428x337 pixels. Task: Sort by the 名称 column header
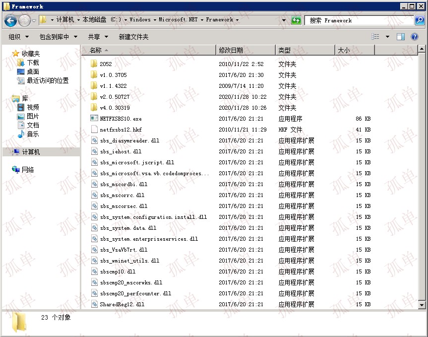point(149,50)
